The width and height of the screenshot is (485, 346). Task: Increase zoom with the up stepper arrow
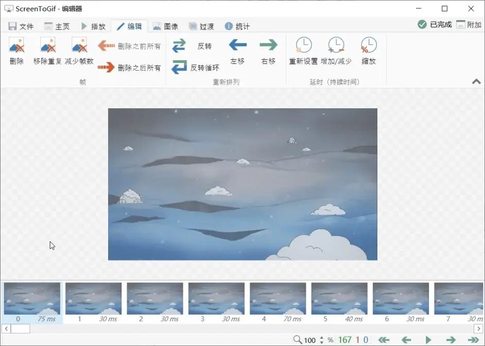coord(322,338)
